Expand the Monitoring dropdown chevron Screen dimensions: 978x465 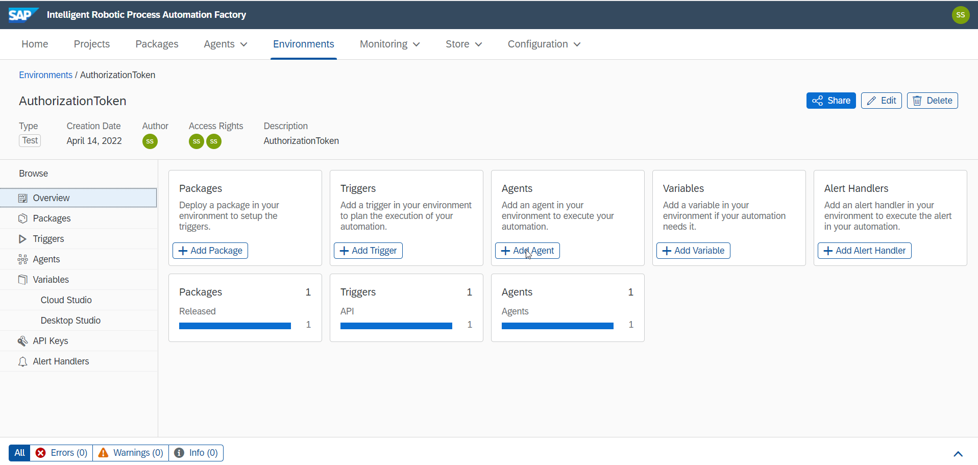pyautogui.click(x=417, y=44)
